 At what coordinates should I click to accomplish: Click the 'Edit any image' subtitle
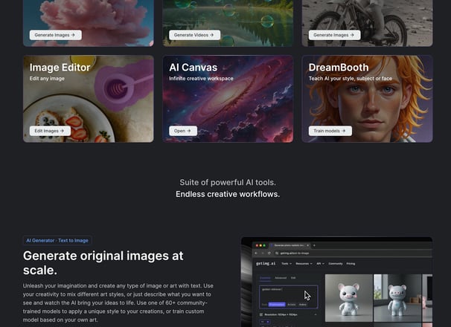pos(47,79)
